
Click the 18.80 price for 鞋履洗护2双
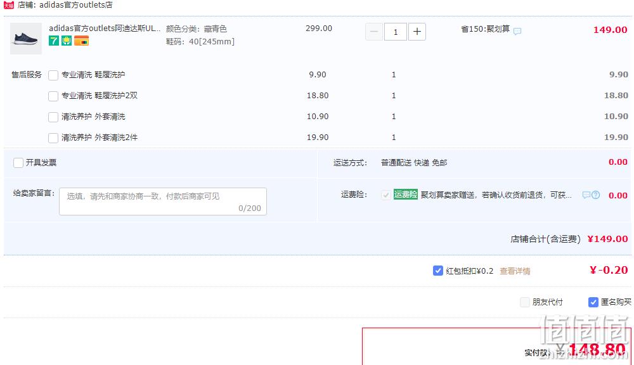(318, 96)
